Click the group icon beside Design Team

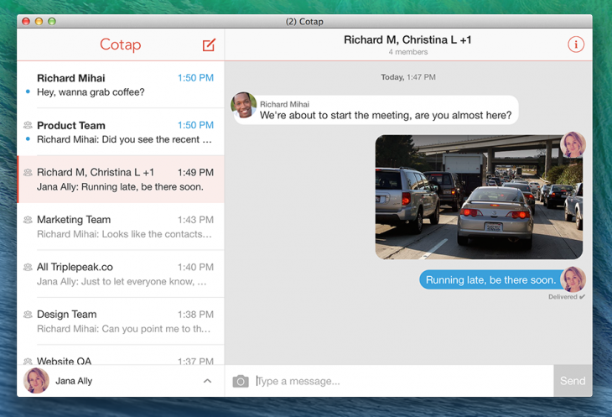(x=28, y=315)
